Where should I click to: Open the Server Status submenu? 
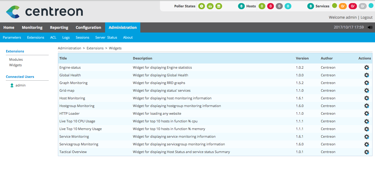(x=106, y=37)
